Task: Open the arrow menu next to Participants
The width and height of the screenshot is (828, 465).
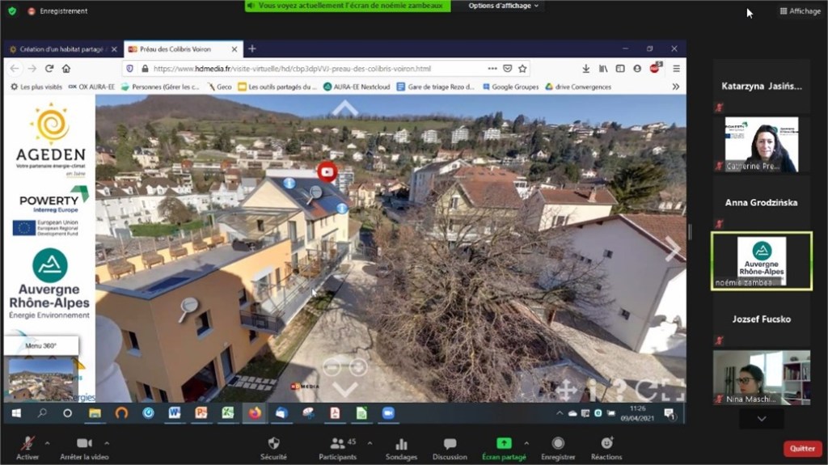Action: click(370, 443)
